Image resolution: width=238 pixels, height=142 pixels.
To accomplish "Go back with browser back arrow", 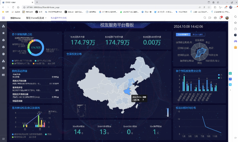I will (3, 7).
